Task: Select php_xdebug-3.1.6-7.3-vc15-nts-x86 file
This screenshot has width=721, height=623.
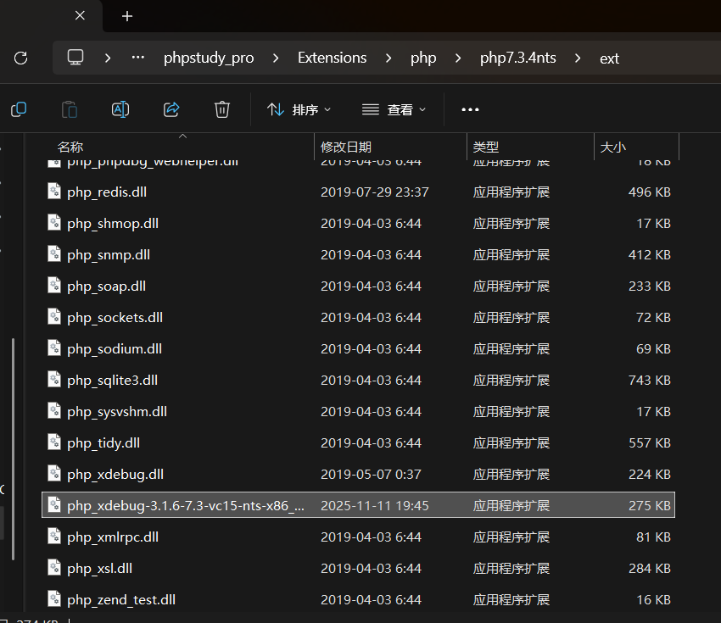Action: (x=358, y=505)
